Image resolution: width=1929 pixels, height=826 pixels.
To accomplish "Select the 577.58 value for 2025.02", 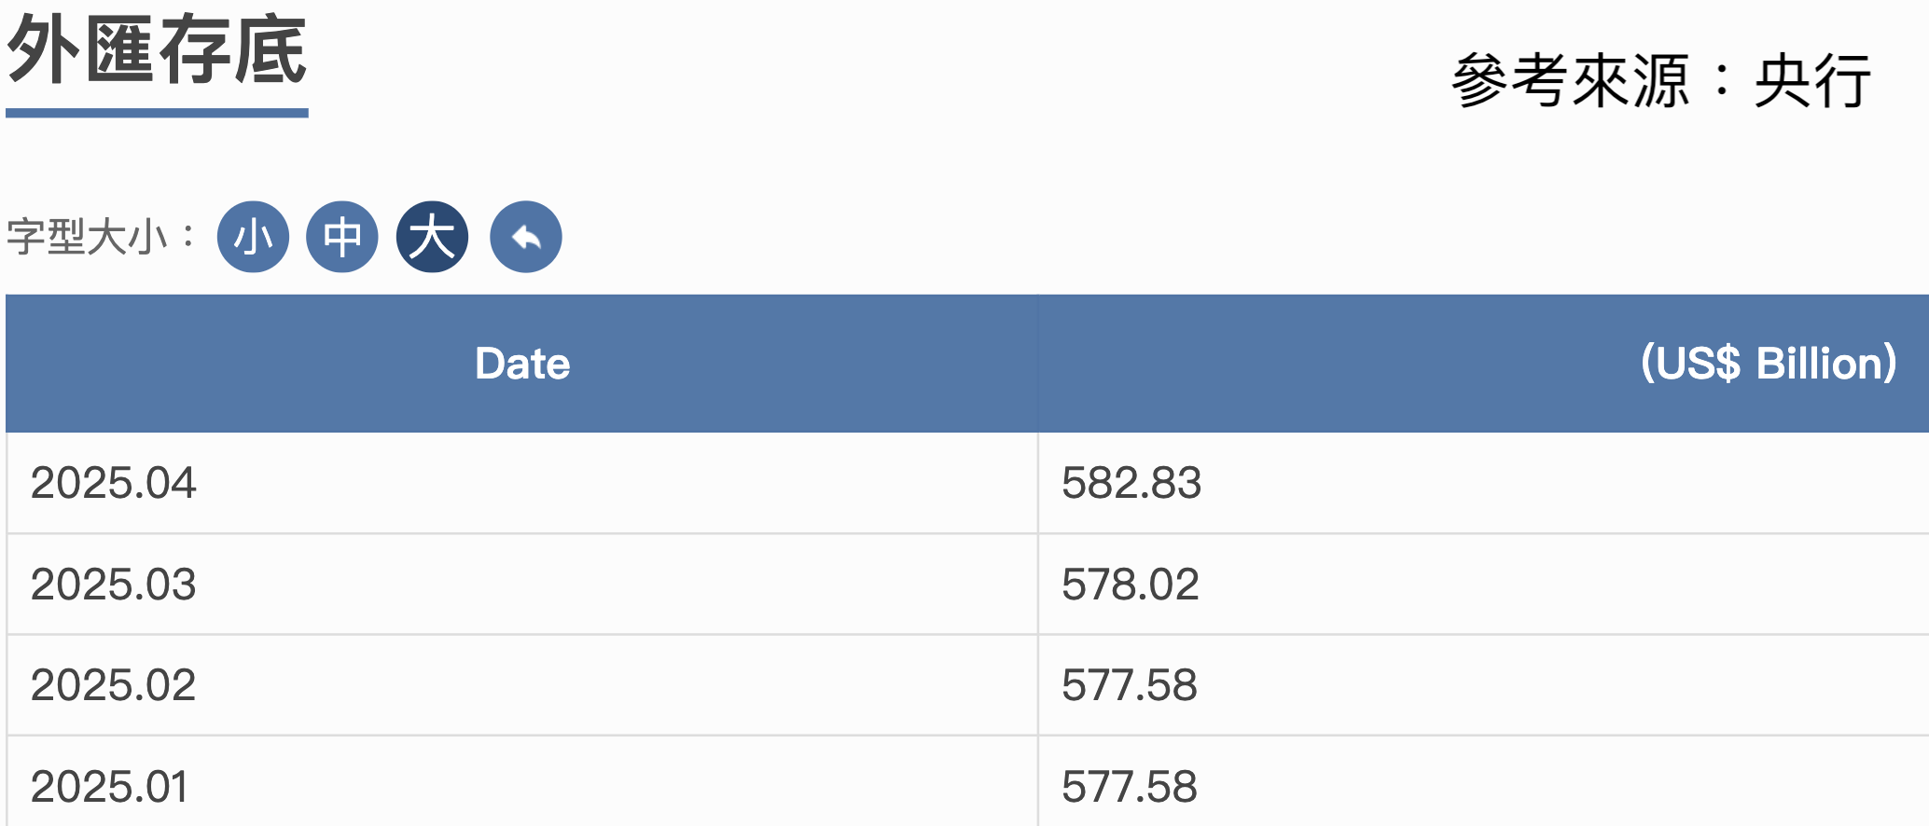I will click(1130, 685).
